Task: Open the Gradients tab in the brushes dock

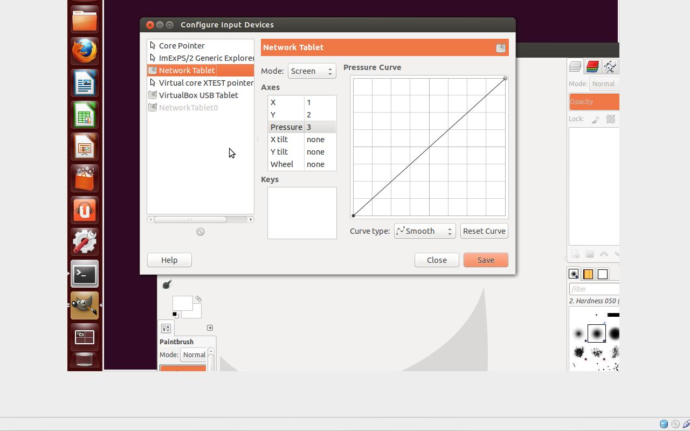Action: click(x=603, y=274)
